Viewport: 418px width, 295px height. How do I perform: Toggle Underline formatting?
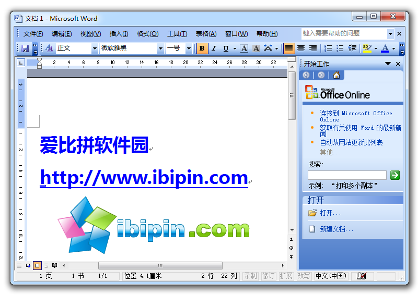(226, 48)
